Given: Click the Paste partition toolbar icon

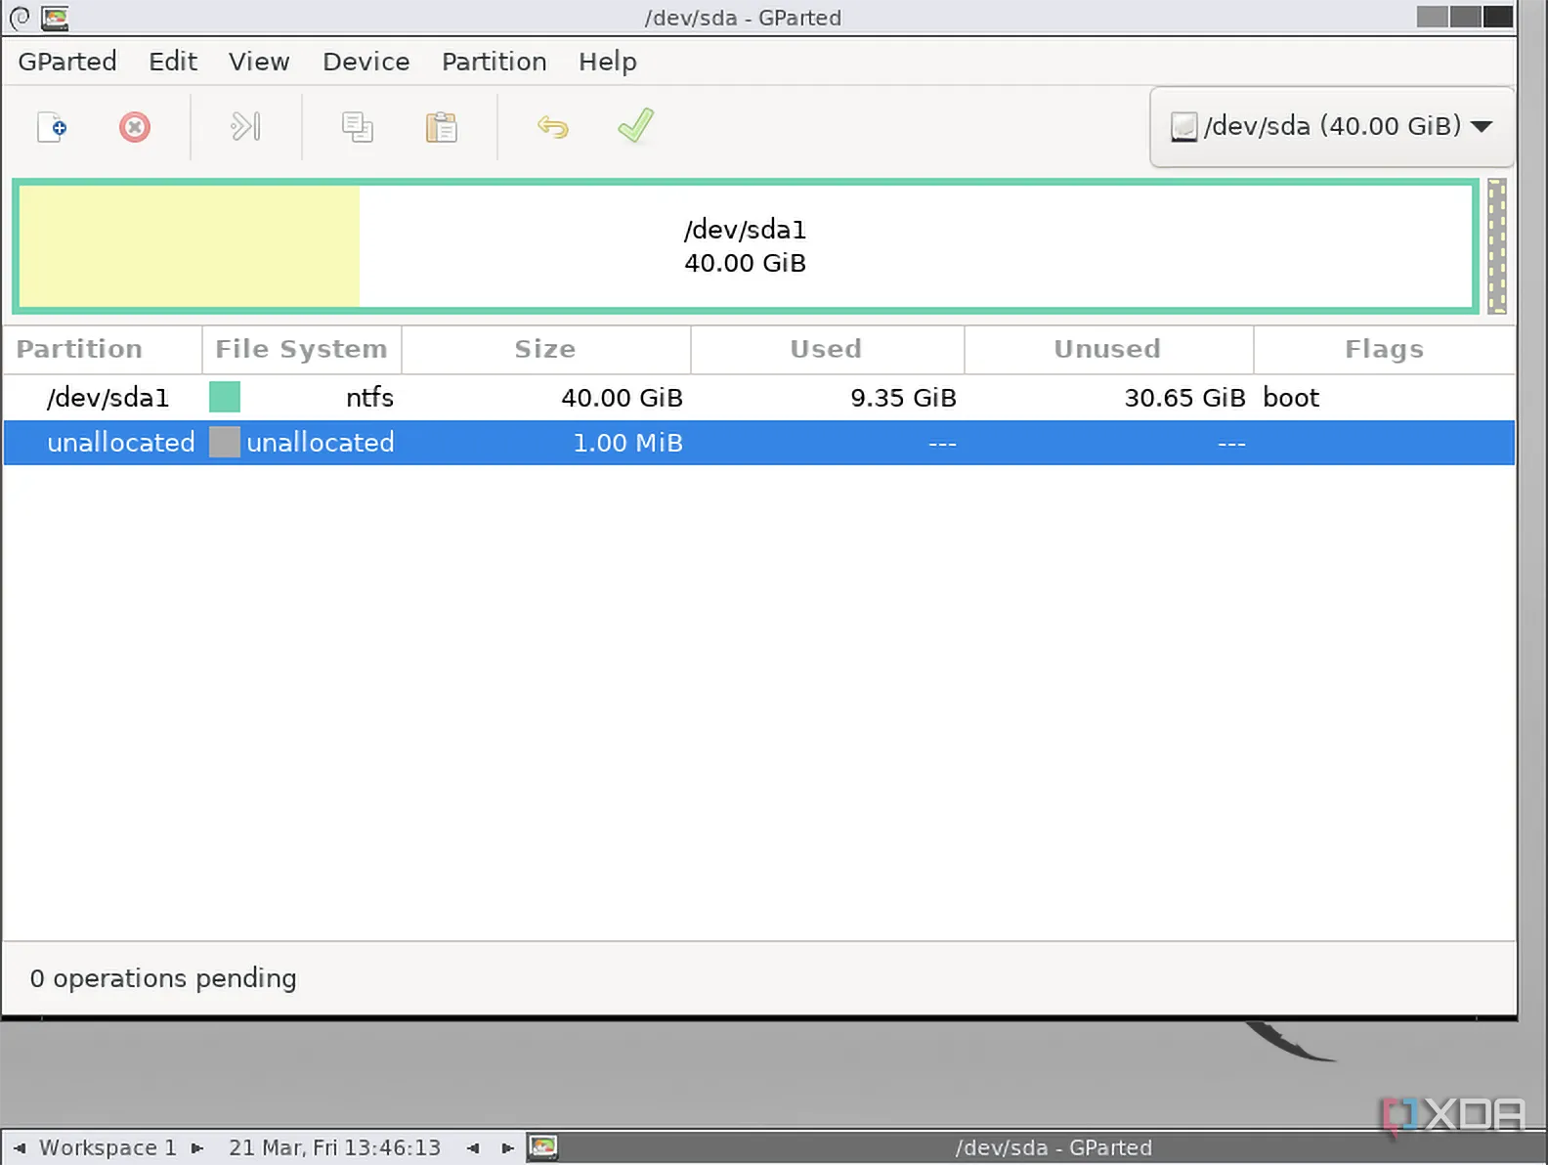Looking at the screenshot, I should click(442, 127).
